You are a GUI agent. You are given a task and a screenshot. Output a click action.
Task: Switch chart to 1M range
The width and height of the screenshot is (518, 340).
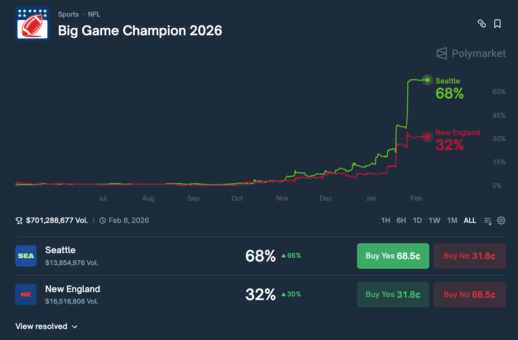click(x=452, y=221)
